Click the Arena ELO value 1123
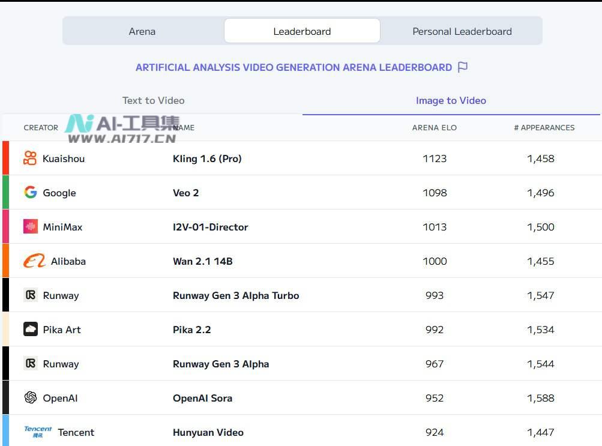This screenshot has width=602, height=446. point(435,158)
